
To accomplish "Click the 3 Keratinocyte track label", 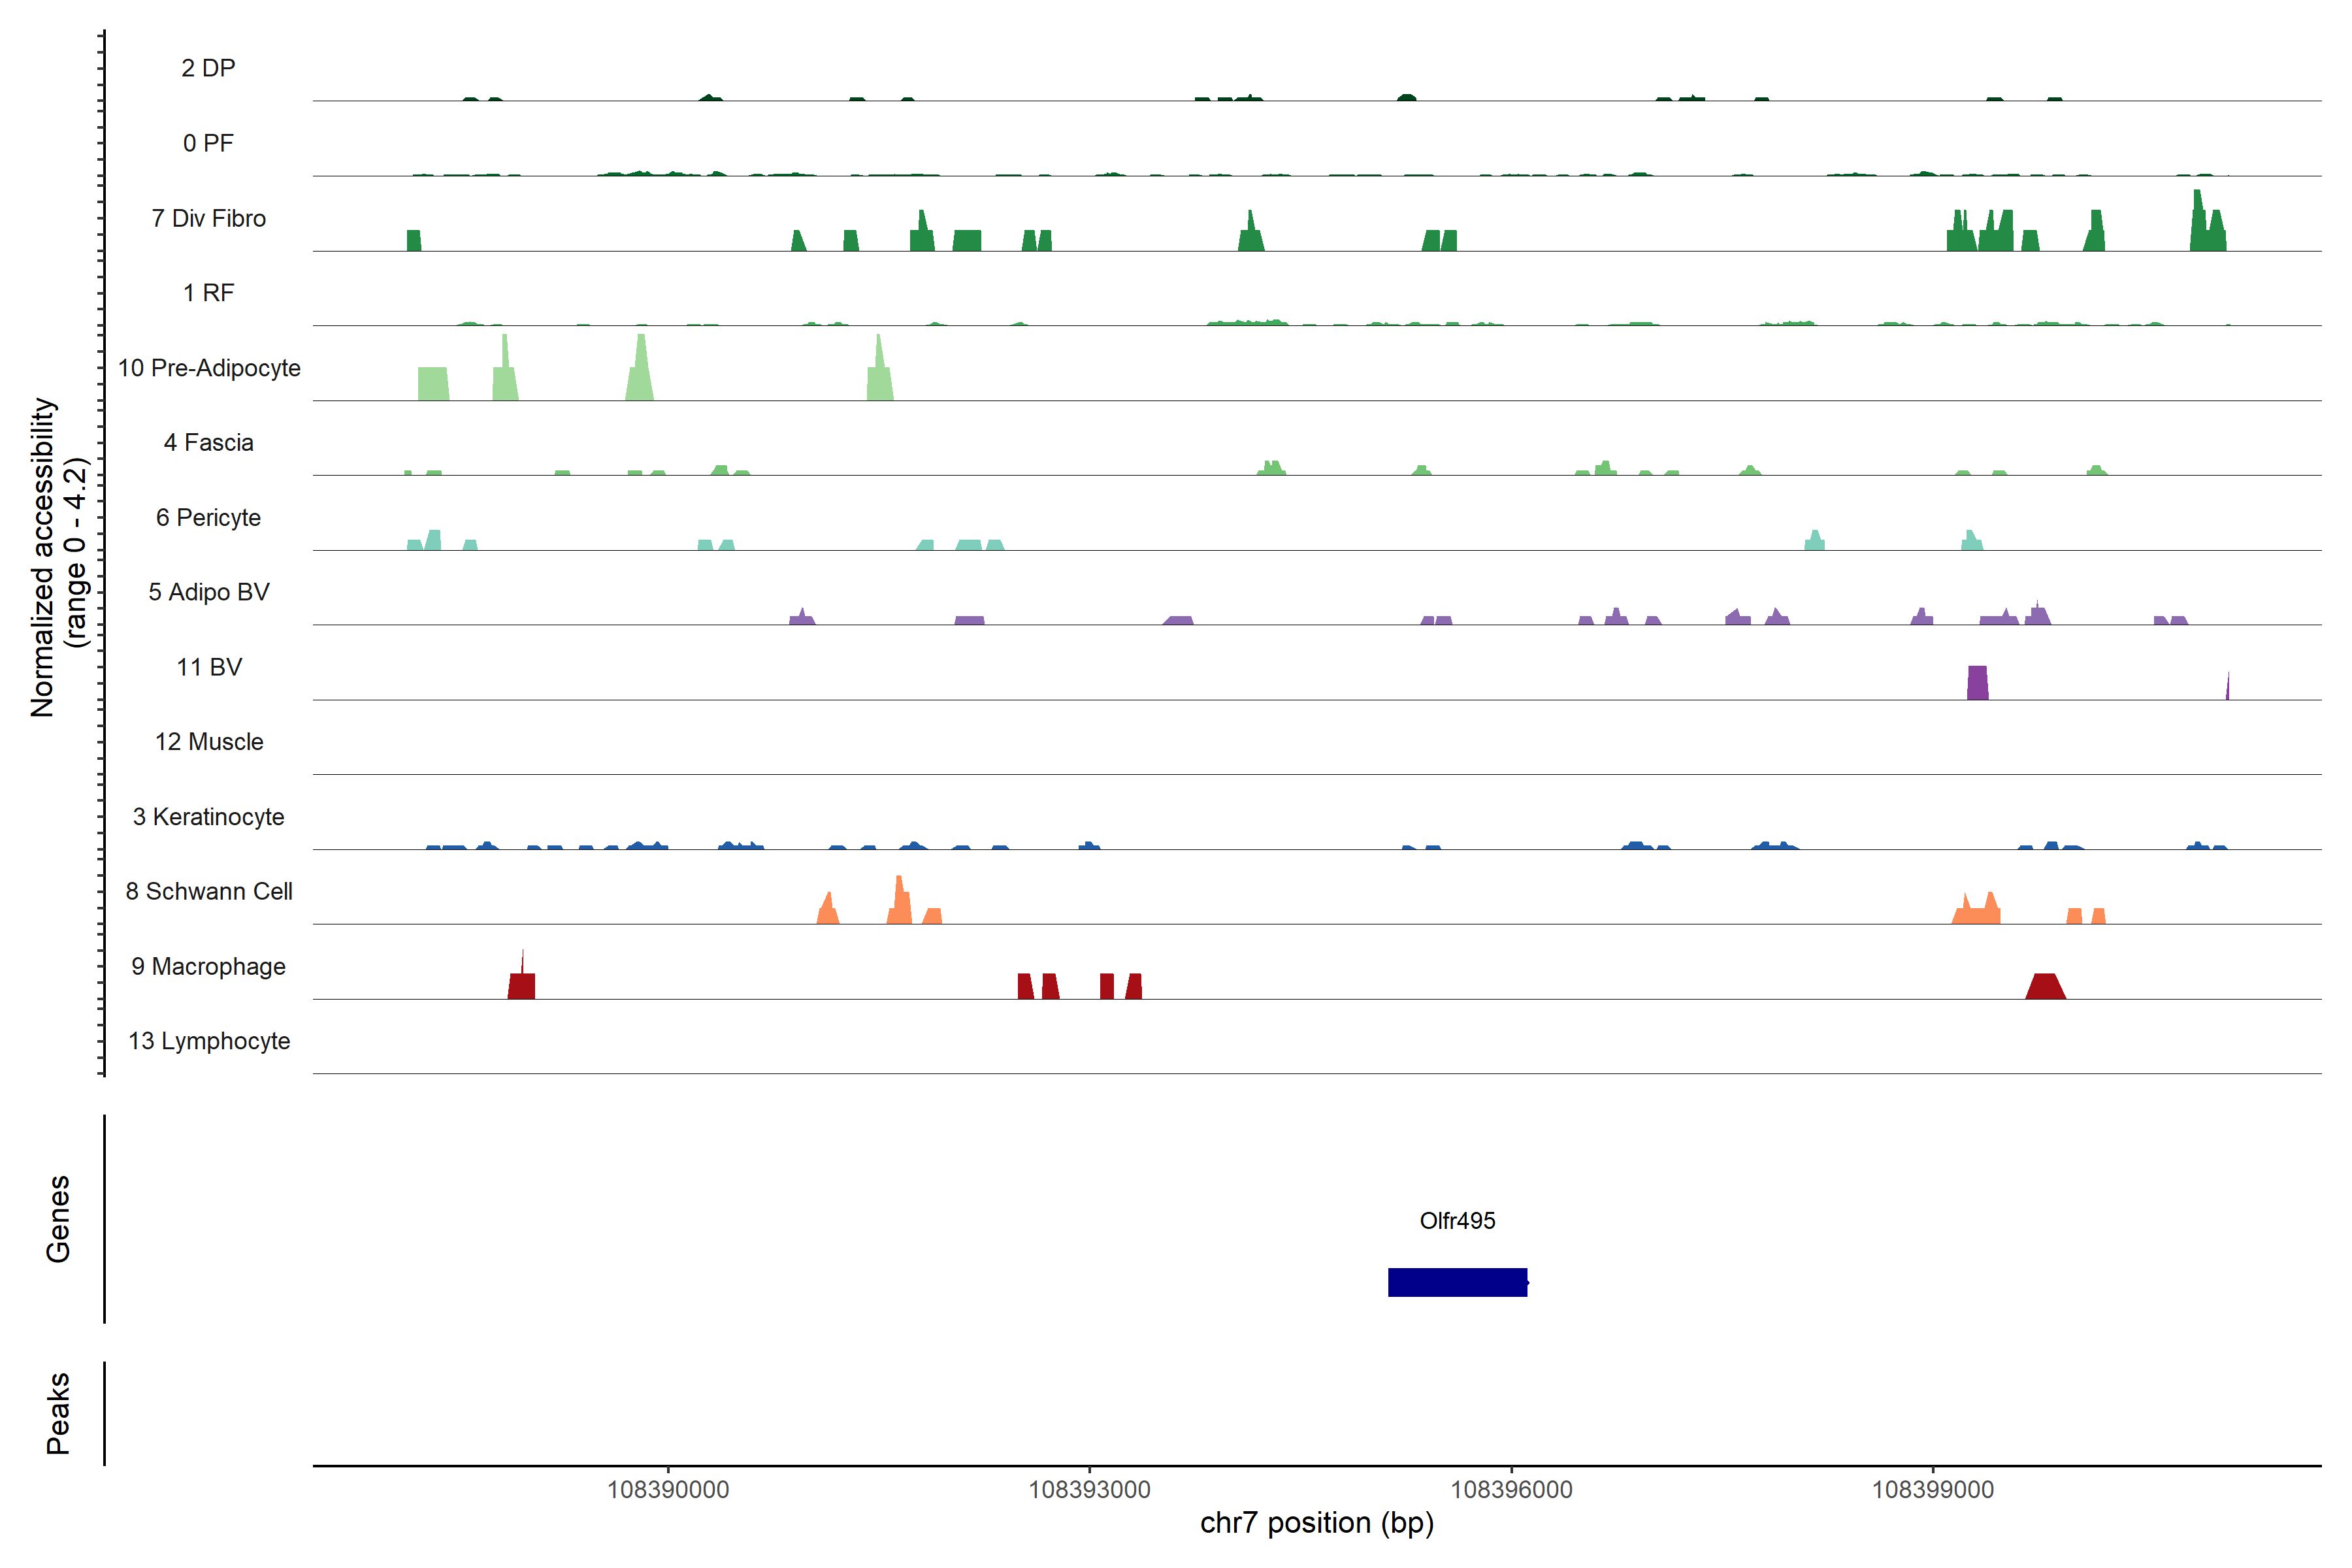I will (208, 817).
